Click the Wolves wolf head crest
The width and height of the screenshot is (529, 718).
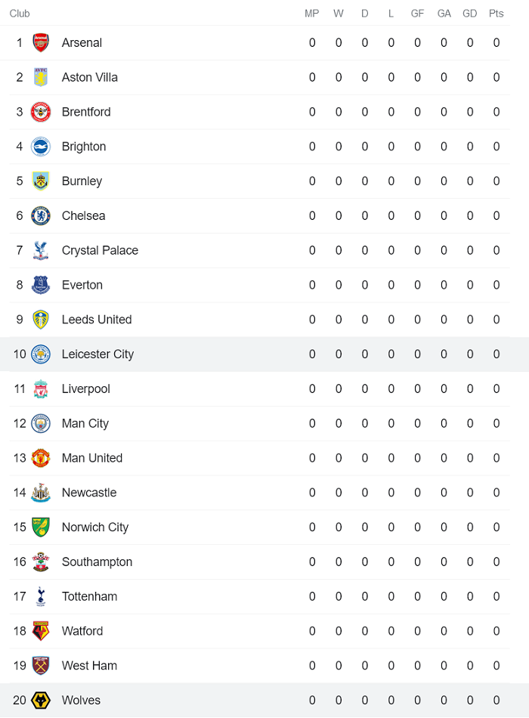pos(40,700)
